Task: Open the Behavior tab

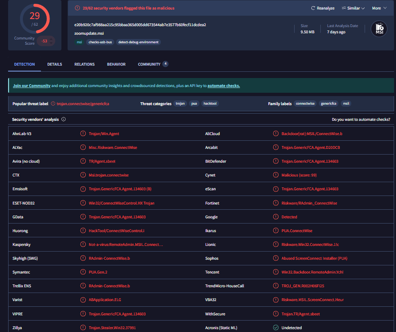Action: (x=116, y=64)
